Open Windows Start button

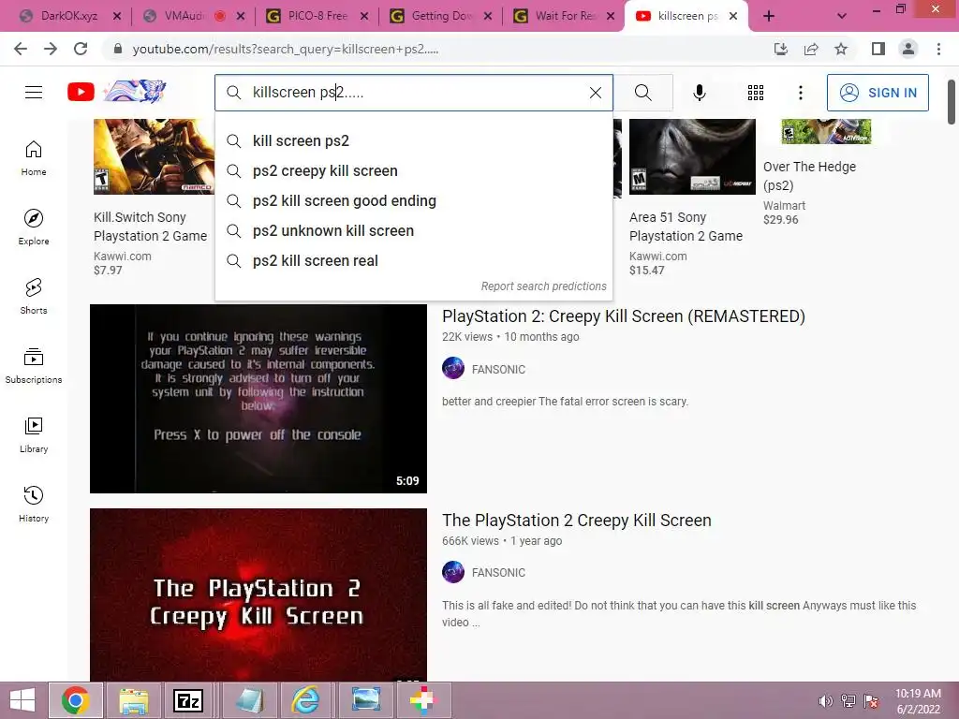22,700
